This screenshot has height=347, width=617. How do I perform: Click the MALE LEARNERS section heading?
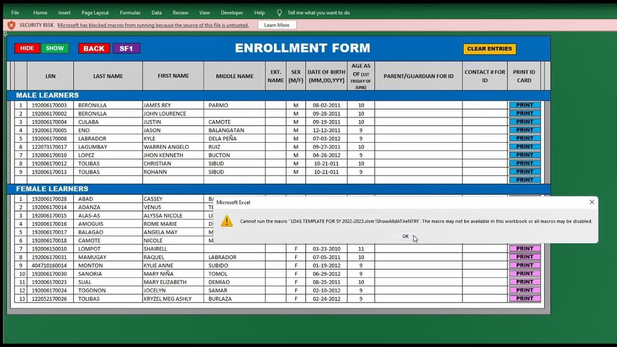(47, 95)
